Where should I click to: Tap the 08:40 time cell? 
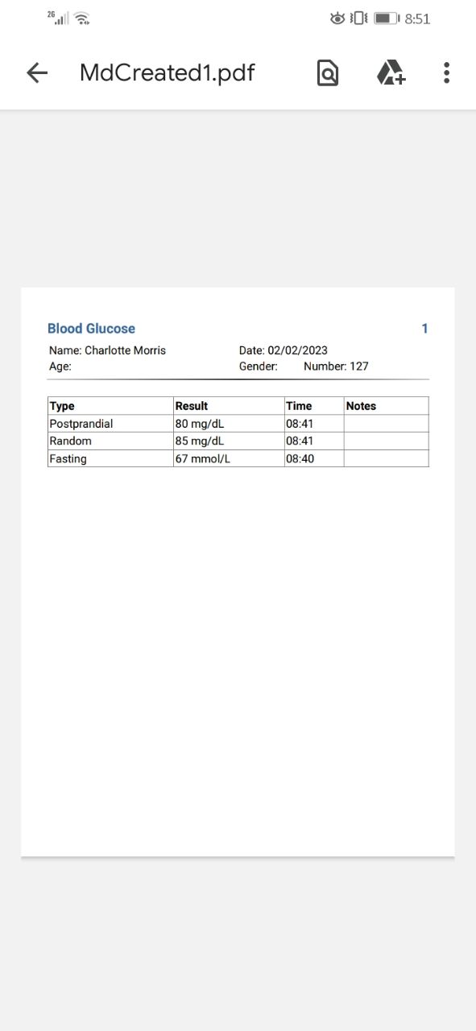click(x=314, y=458)
